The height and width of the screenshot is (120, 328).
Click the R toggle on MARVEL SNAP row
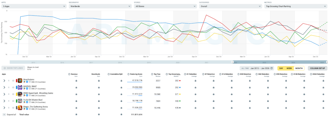[x=9, y=87]
